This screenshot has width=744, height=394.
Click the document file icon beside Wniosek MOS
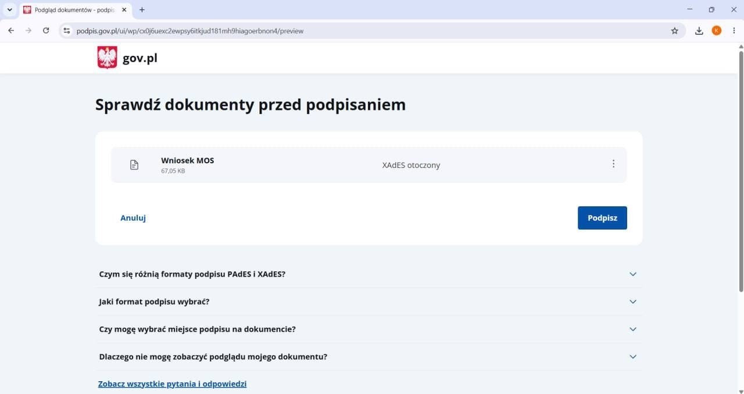coord(134,165)
